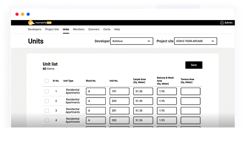Open the Help tab
The width and height of the screenshot is (246, 142).
click(x=117, y=29)
